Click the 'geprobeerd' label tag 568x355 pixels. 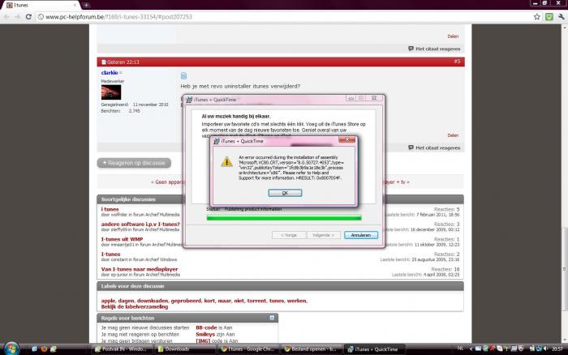(x=186, y=301)
